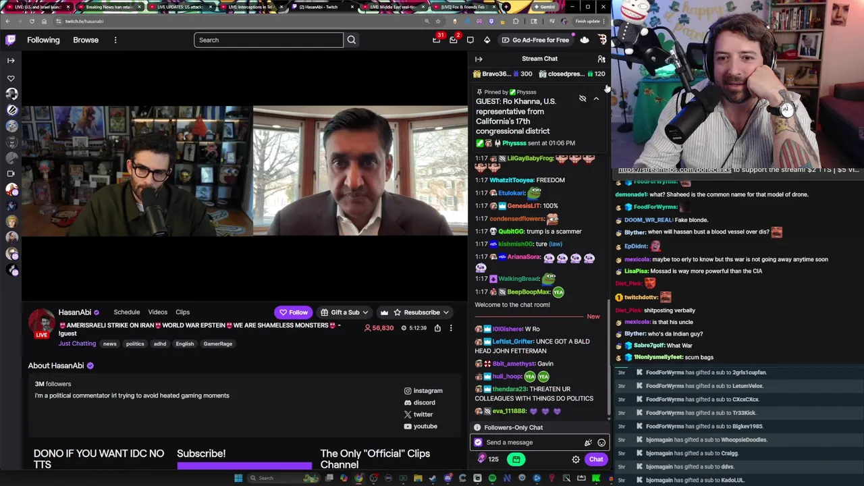Click the politics tag

click(x=135, y=344)
